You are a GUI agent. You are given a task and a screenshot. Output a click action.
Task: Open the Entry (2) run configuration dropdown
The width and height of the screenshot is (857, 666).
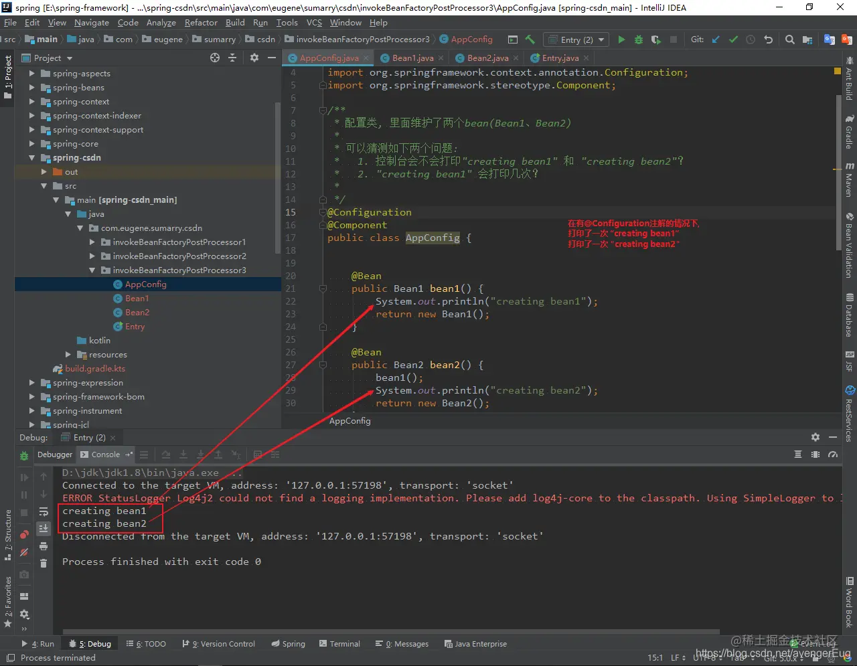click(x=576, y=39)
